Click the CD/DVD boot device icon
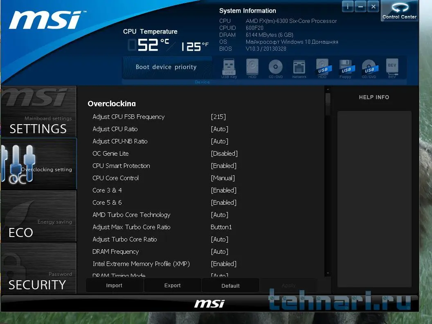This screenshot has width=432, height=324. click(275, 69)
